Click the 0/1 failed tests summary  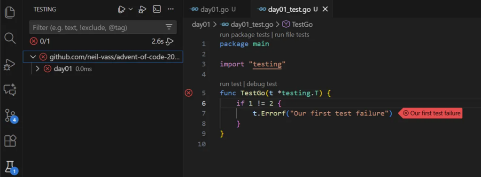[x=40, y=41]
